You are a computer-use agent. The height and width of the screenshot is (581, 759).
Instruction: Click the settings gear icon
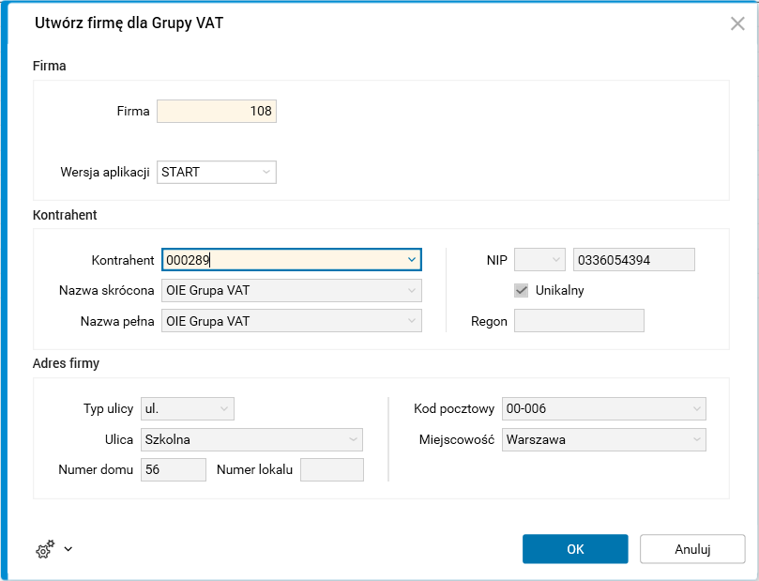point(44,549)
